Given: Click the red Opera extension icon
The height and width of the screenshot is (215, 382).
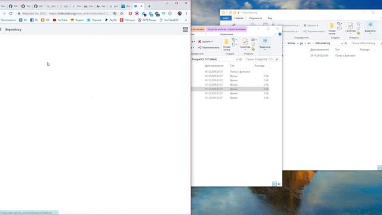Looking at the screenshot, I should tap(130, 13).
